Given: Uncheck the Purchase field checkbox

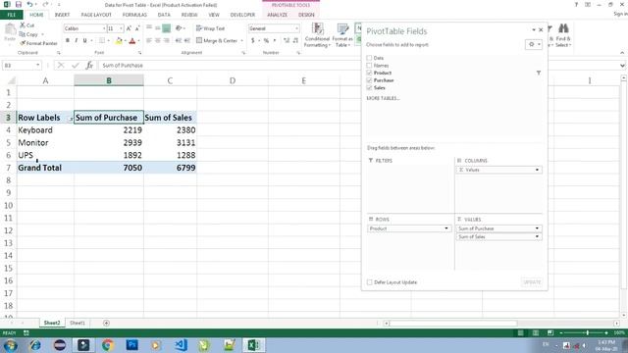Looking at the screenshot, I should pos(369,80).
